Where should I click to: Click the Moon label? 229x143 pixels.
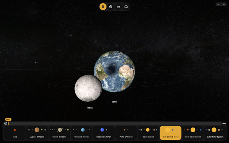click(x=90, y=108)
